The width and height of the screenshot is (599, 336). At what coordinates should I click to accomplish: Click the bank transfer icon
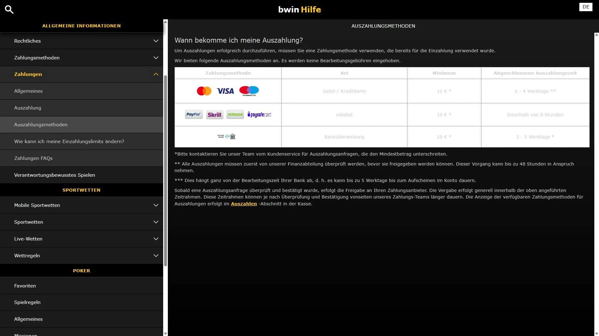pyautogui.click(x=226, y=136)
